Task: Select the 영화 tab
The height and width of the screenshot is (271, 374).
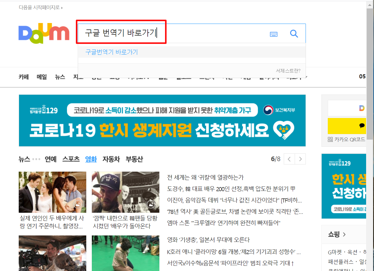Action: 91,159
